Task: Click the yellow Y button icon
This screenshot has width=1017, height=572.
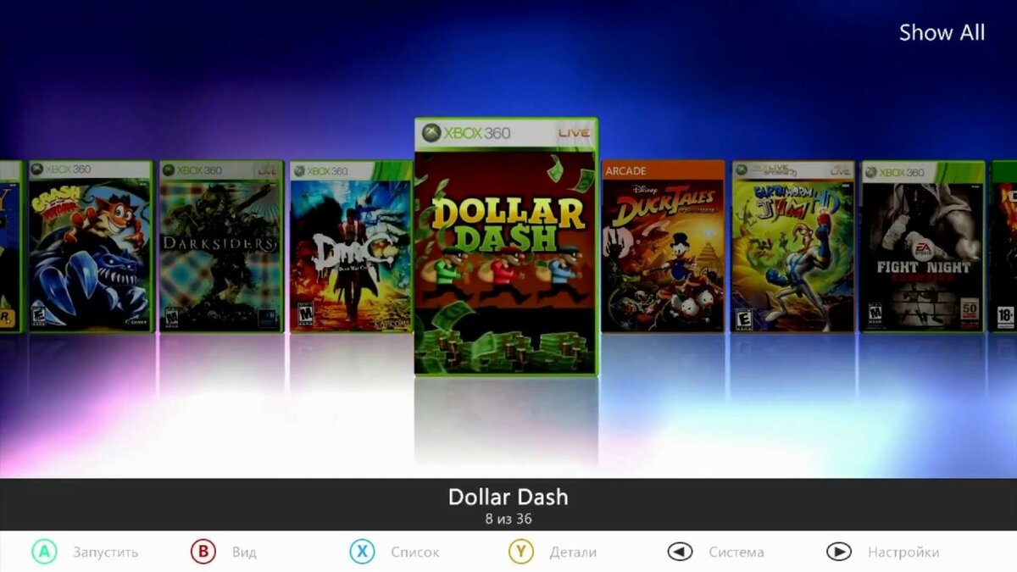Action: pos(520,552)
